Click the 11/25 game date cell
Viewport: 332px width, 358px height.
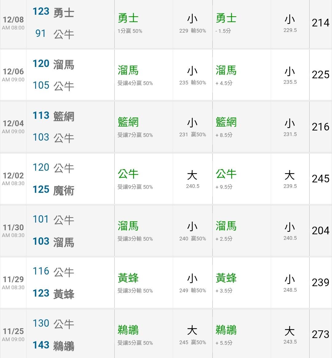[13, 334]
